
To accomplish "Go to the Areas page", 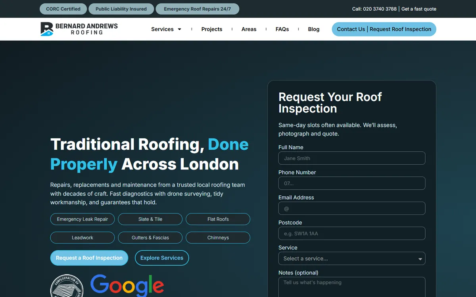I will pos(249,29).
